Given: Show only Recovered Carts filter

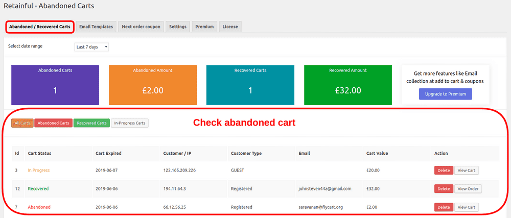Looking at the screenshot, I should 91,123.
